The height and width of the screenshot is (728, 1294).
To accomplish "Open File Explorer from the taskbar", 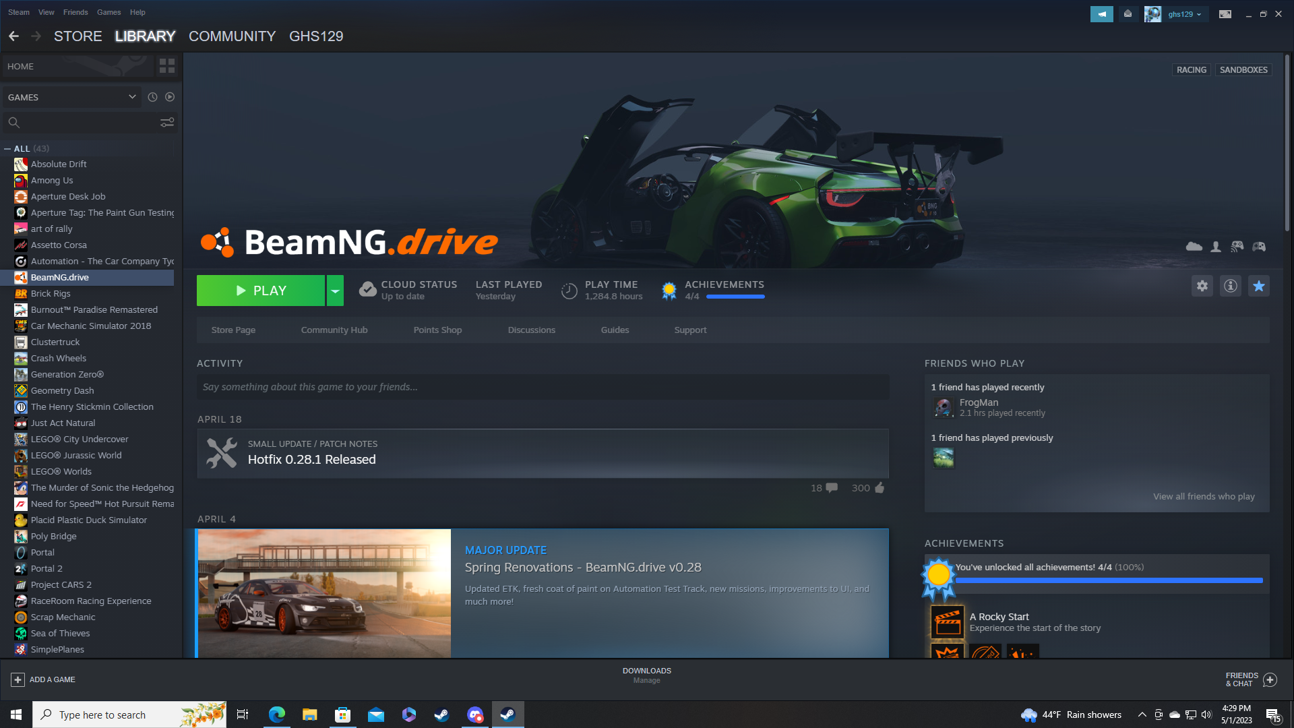I will [x=309, y=715].
